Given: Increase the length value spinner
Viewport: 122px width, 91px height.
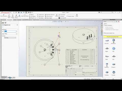Looking at the screenshot, I should coord(17,31).
